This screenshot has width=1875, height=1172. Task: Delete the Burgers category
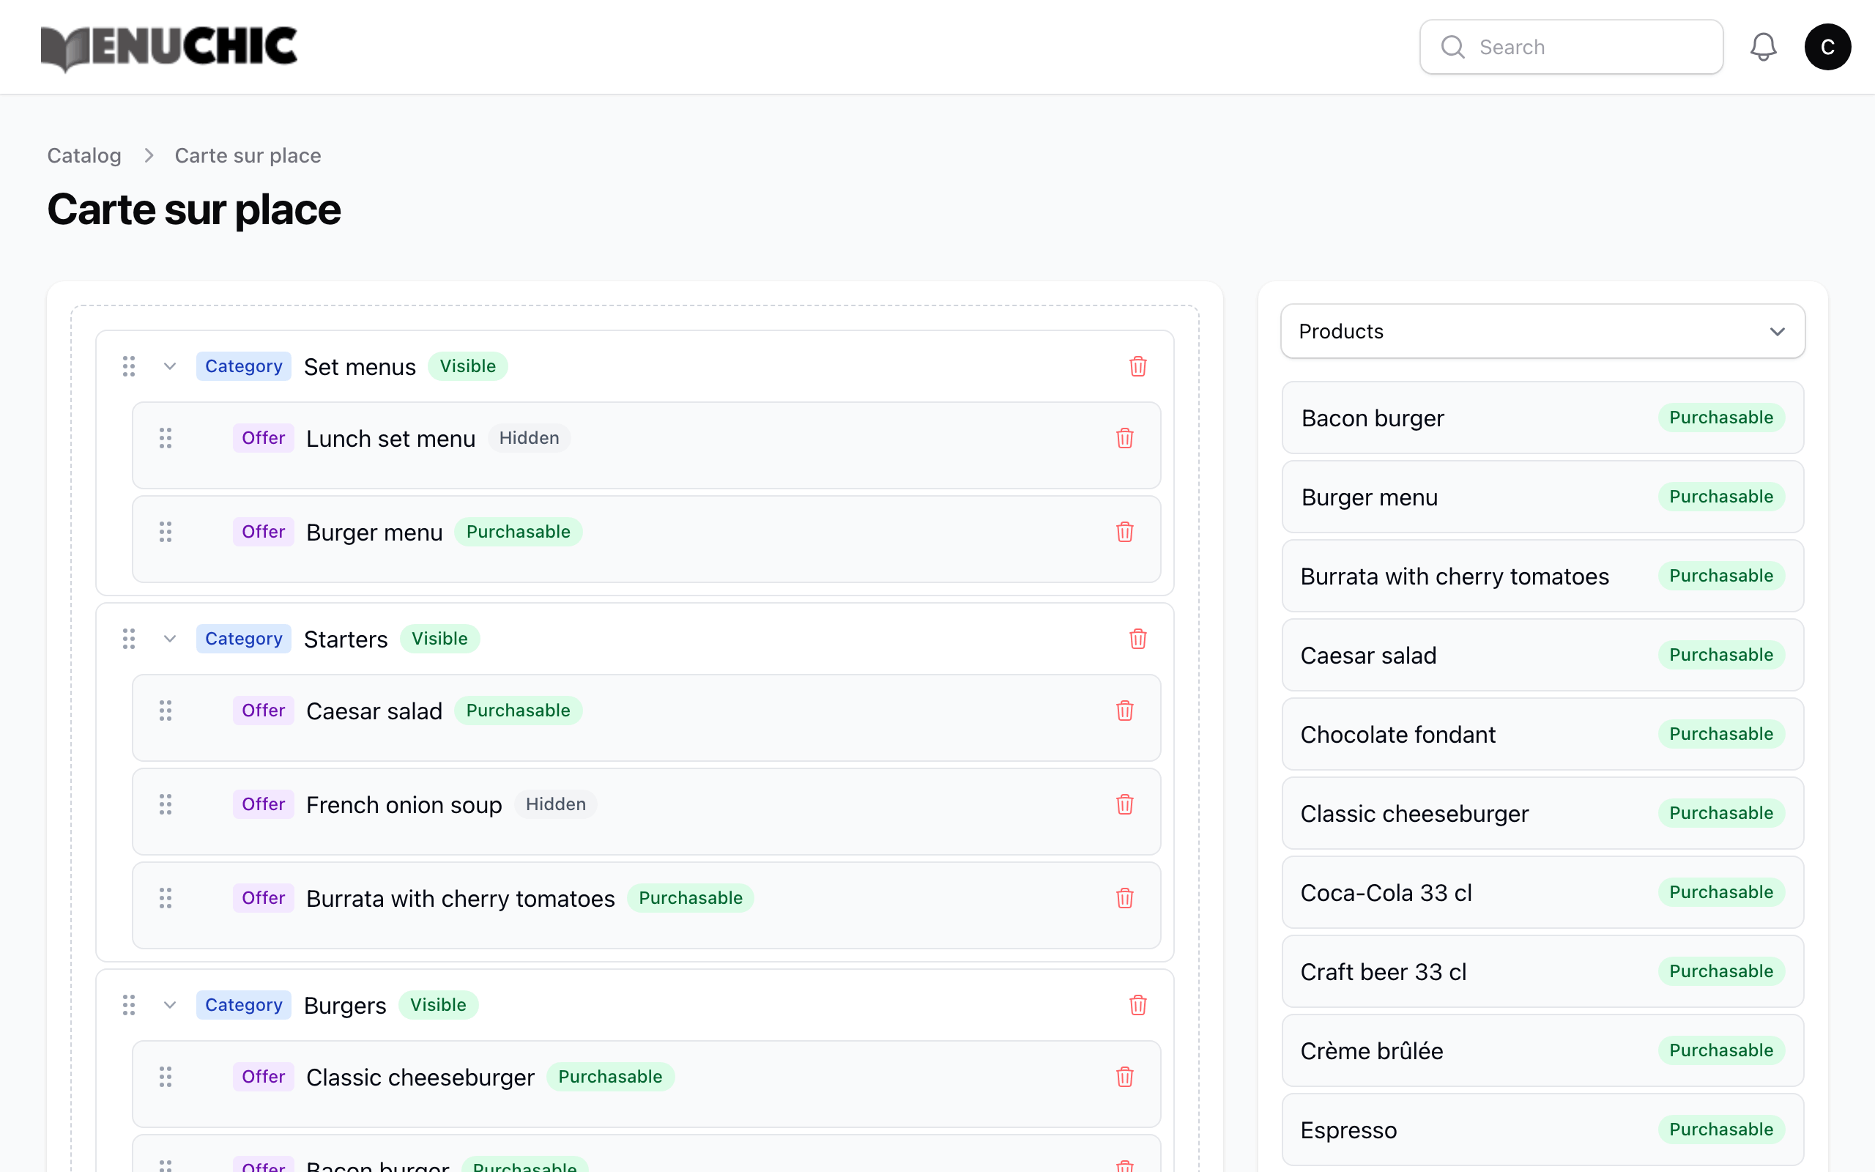[1137, 1005]
